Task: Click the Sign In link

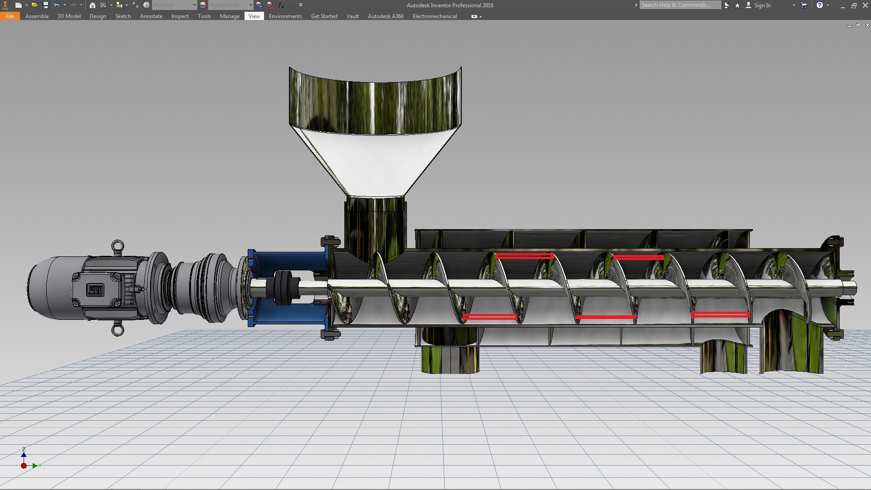Action: (762, 5)
